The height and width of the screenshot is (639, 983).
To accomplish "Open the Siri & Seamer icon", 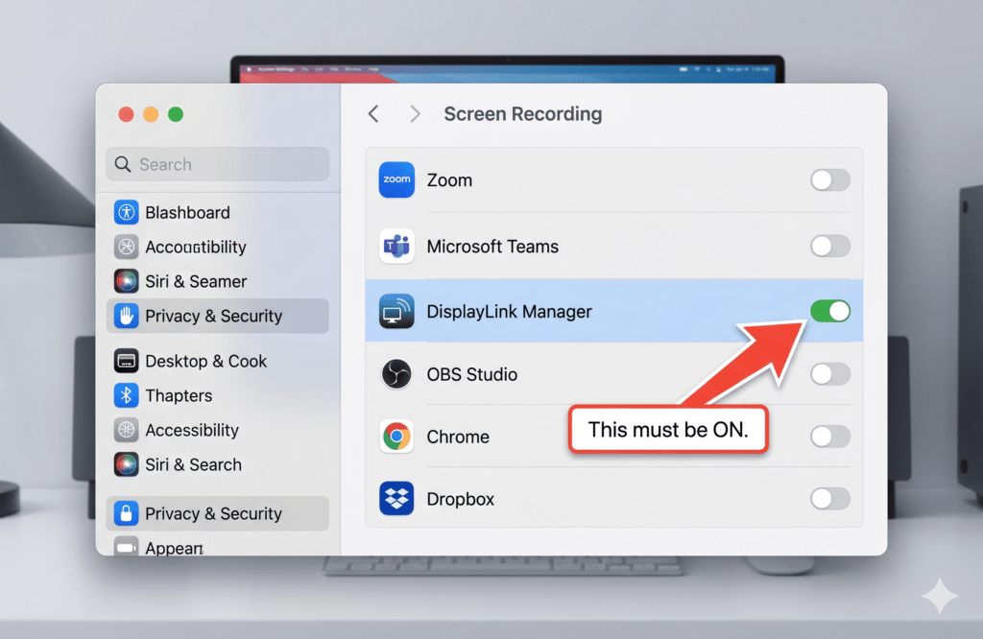I will point(126,281).
